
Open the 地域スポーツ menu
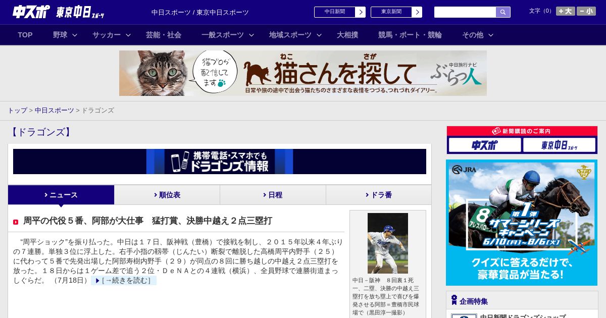(x=290, y=35)
